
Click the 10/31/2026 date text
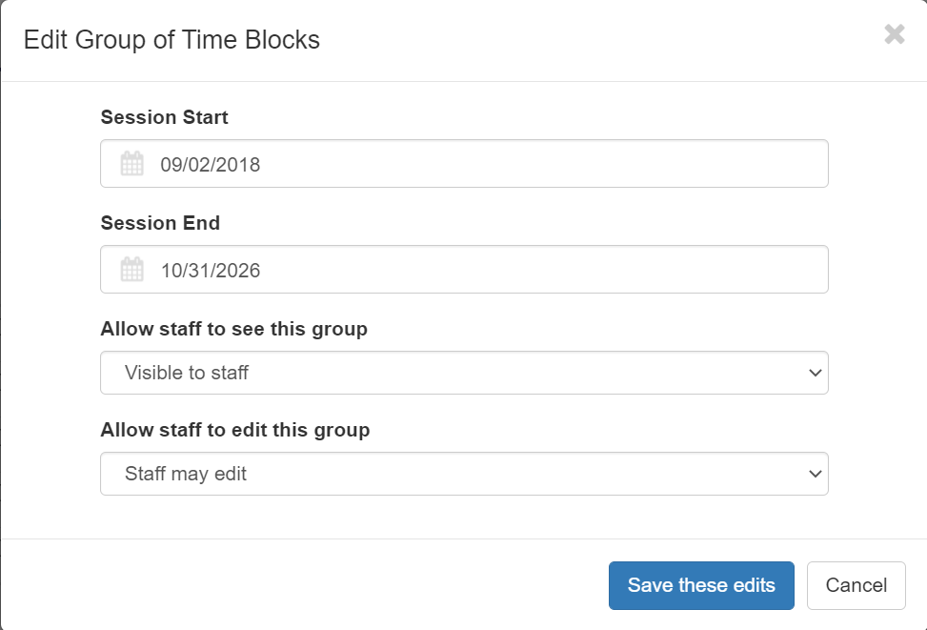click(211, 271)
